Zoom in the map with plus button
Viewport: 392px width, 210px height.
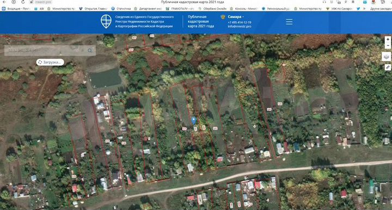(388, 40)
